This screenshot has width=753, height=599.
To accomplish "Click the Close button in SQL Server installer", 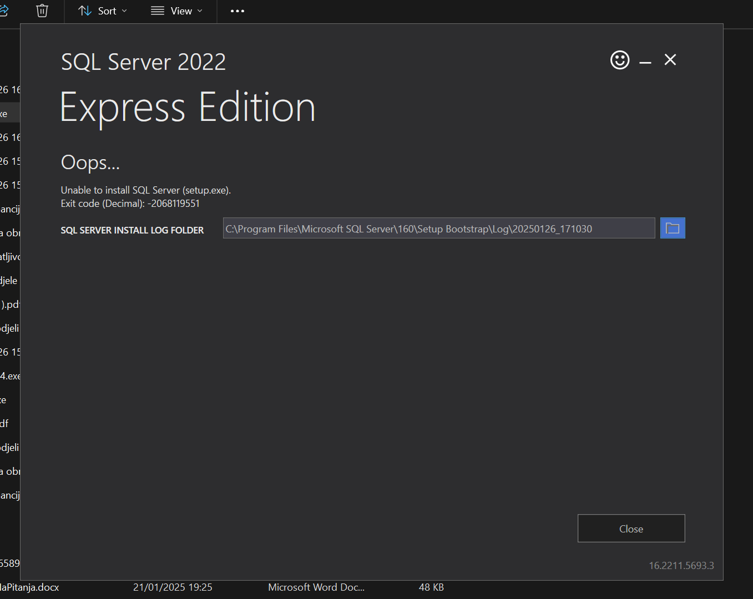I will pos(631,529).
